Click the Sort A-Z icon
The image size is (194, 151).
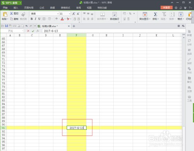172,14
